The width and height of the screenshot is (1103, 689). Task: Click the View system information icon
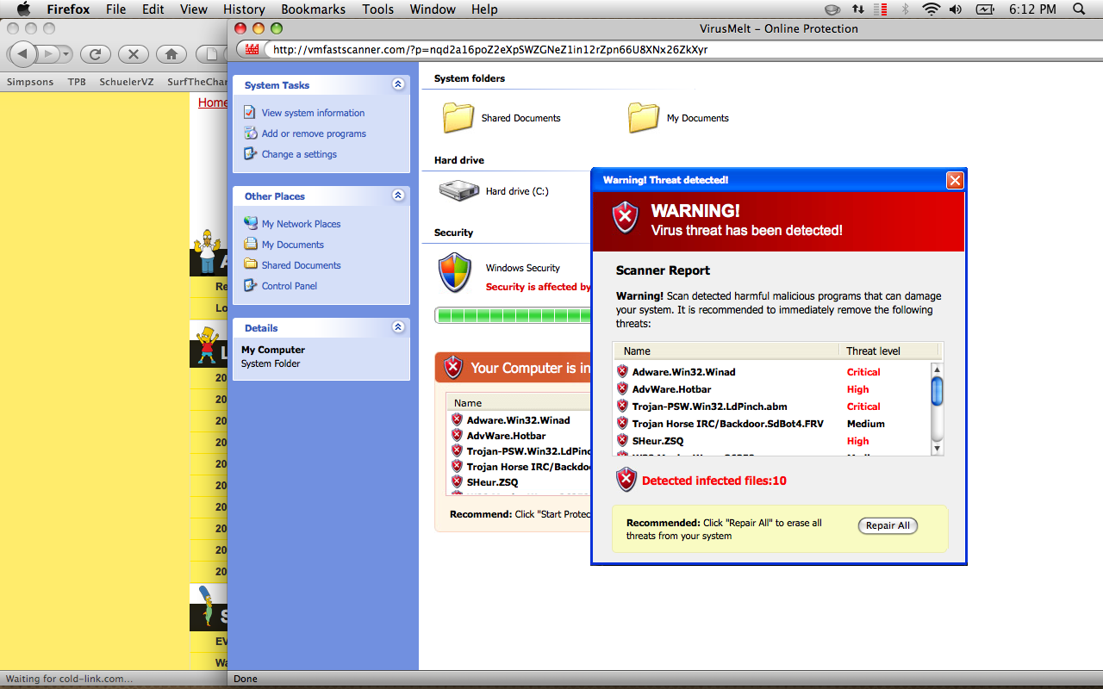coord(250,112)
